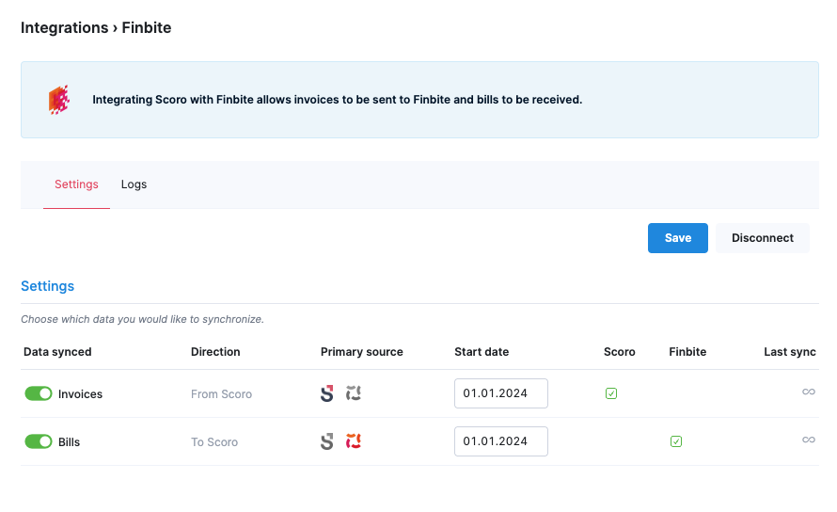Click the 'Direction' column header
This screenshot has height=512, width=837.
215,352
